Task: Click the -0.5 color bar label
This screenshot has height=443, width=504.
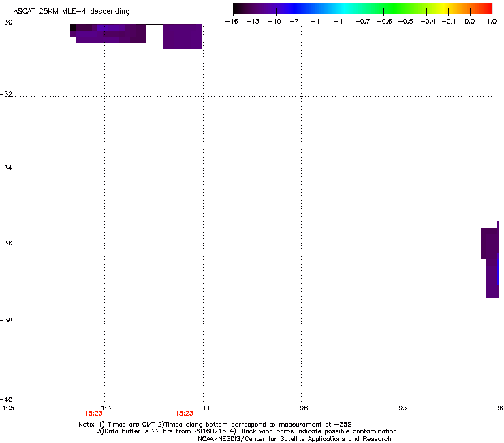Action: [x=406, y=22]
